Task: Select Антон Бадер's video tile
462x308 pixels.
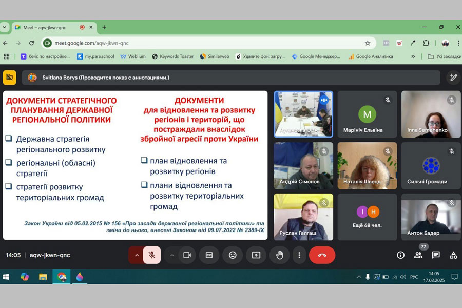Action: click(x=431, y=217)
